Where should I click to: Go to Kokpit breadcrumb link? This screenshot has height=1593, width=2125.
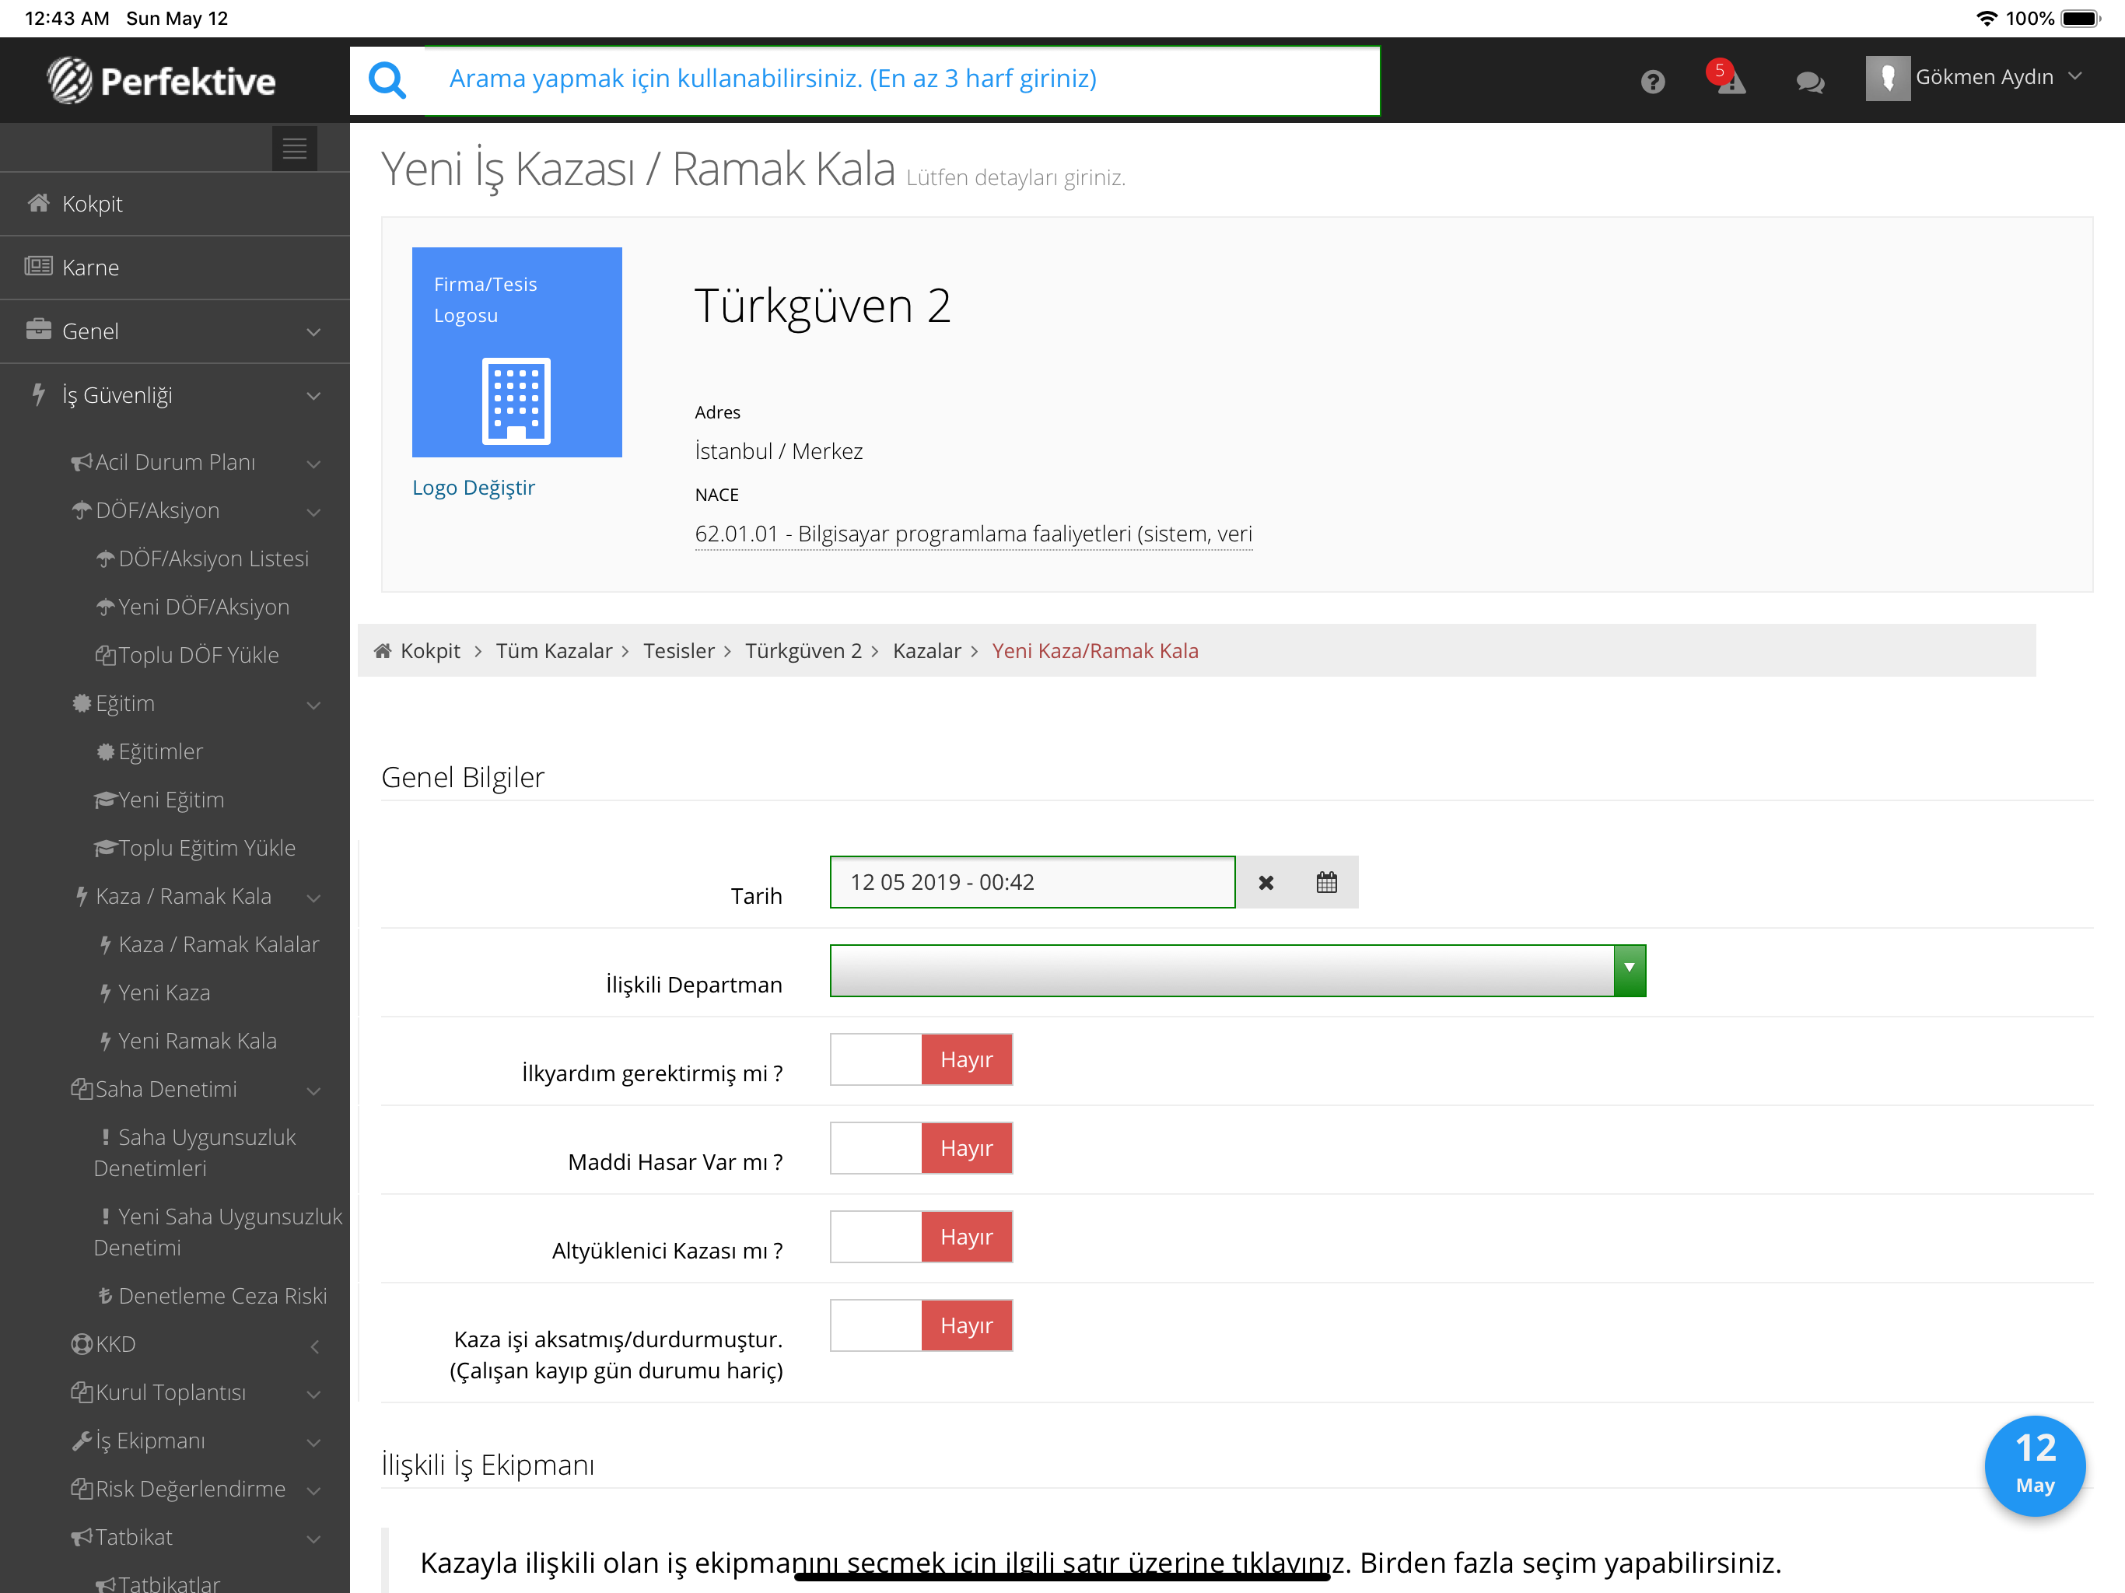pos(430,651)
